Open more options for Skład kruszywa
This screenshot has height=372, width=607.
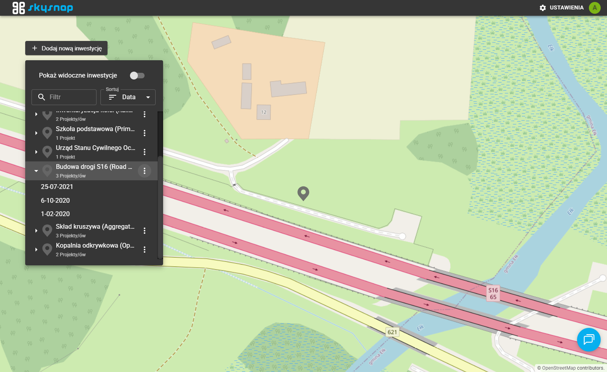145,231
